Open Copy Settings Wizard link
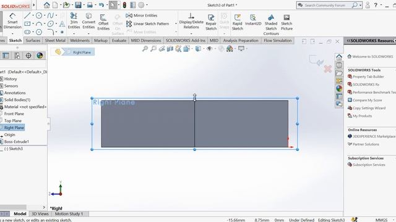Screen dimensions: 396x222 [369, 108]
